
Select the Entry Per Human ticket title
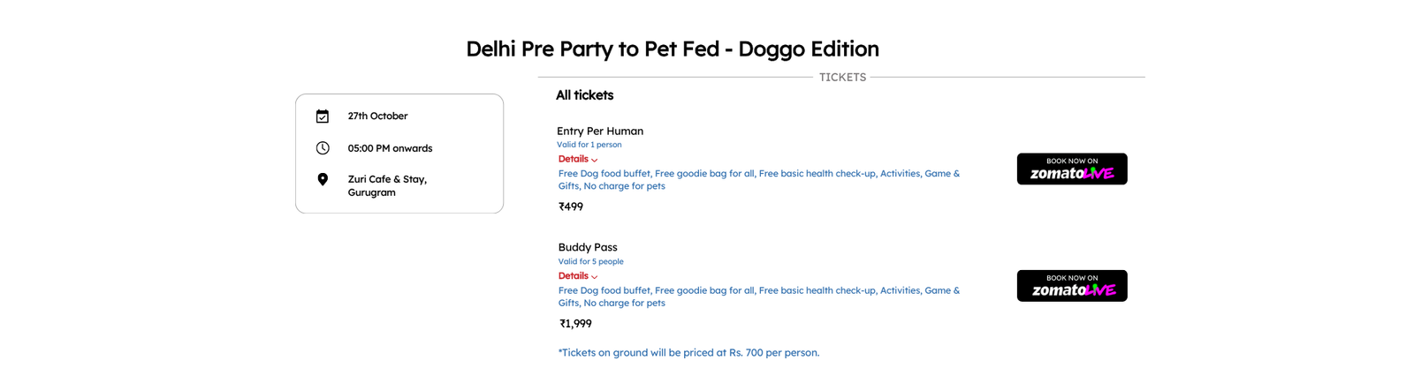tap(600, 131)
